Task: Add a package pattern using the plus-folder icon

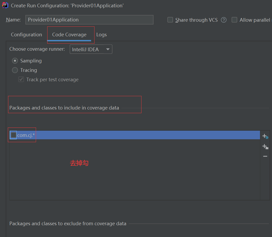Action: [265, 146]
